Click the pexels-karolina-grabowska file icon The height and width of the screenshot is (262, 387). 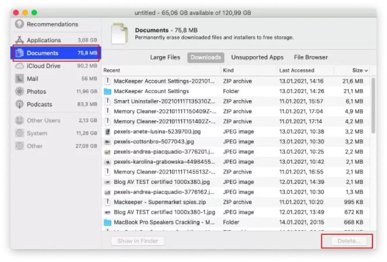[x=107, y=162]
